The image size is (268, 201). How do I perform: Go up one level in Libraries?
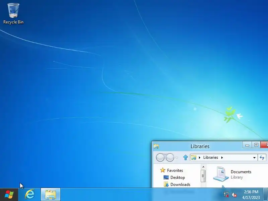[186, 157]
